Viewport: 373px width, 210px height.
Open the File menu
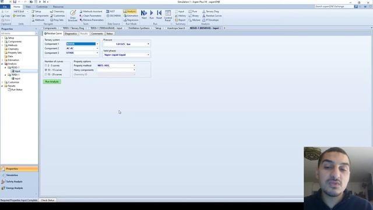pos(5,6)
